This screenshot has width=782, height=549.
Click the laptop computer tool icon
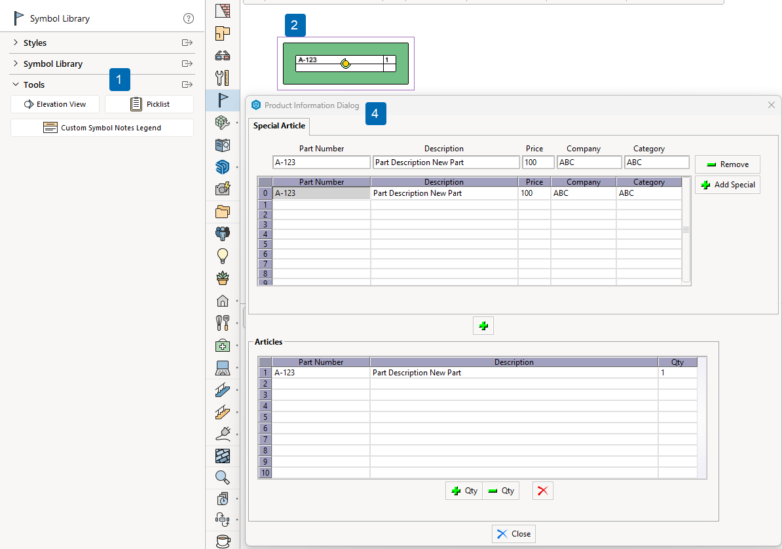coord(223,368)
